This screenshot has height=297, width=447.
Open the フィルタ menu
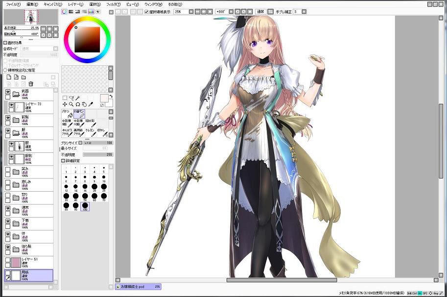(x=113, y=4)
